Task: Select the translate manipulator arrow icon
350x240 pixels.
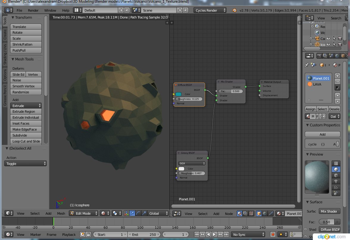Action: pyautogui.click(x=132, y=213)
